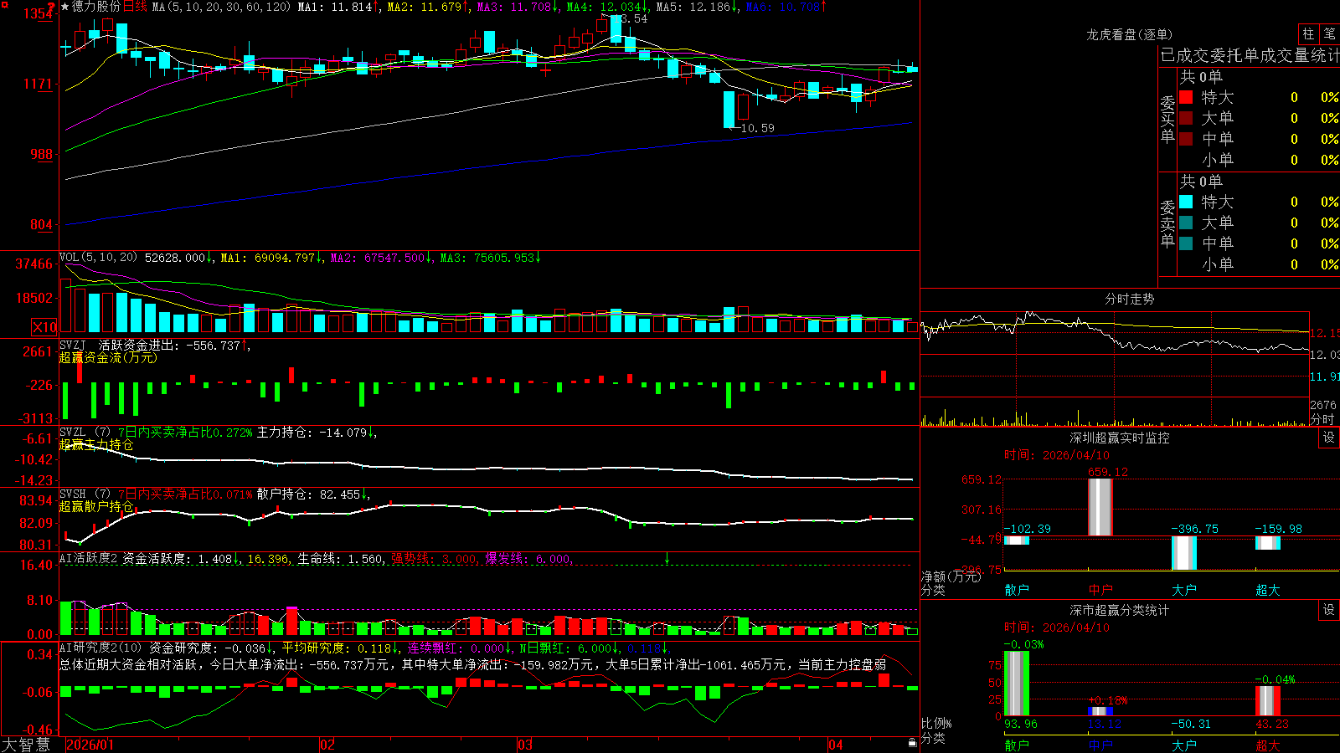Click the 1354 price axis label
This screenshot has height=753, width=1340.
pos(39,13)
